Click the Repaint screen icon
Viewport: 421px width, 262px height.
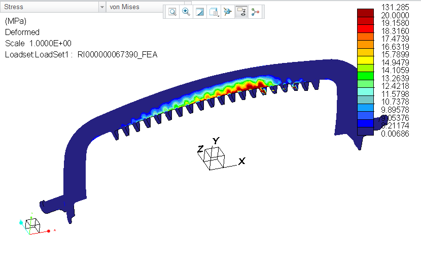(200, 12)
